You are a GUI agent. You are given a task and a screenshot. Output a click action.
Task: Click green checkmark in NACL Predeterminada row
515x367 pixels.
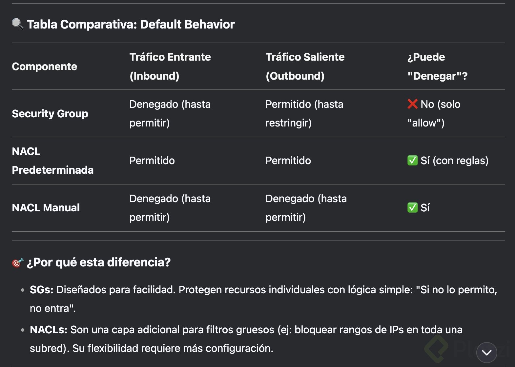[412, 161]
